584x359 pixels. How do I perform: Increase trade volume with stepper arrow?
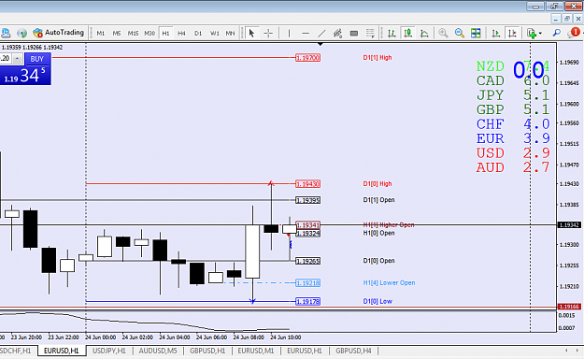pyautogui.click(x=17, y=59)
